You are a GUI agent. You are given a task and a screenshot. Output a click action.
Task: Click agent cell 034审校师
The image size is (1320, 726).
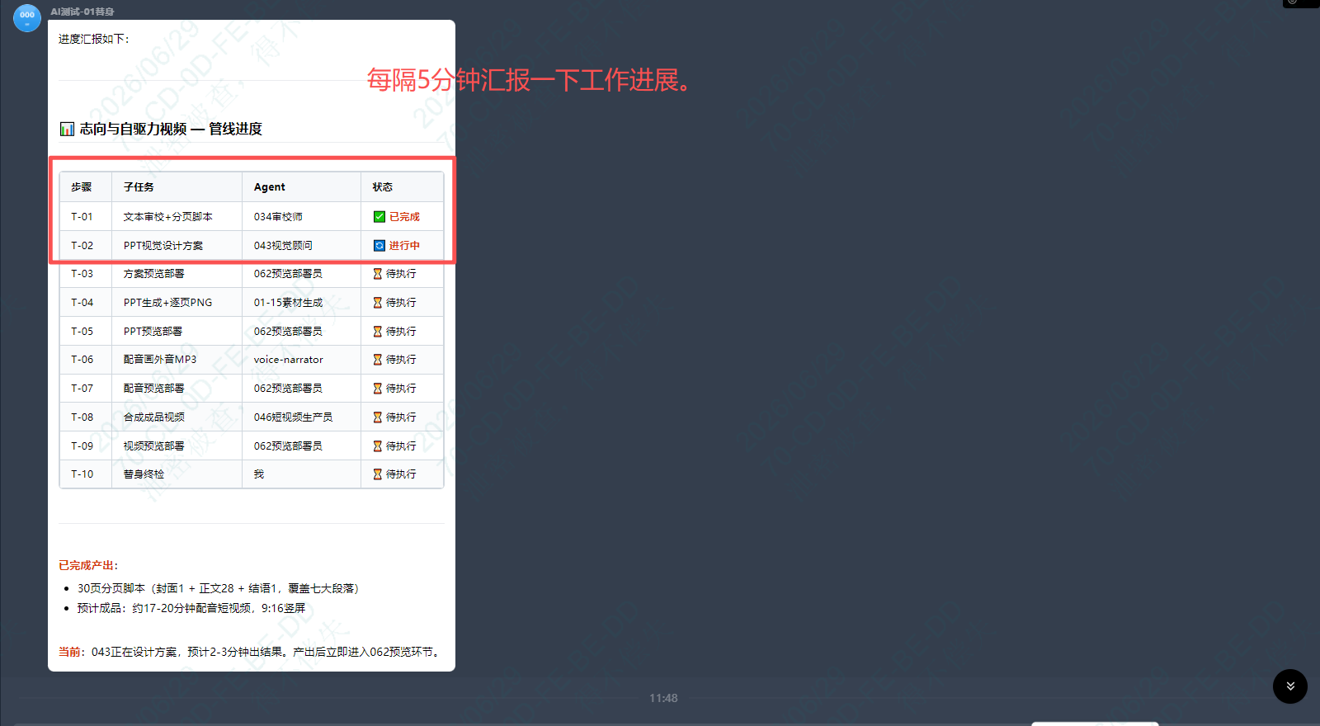[x=278, y=217]
